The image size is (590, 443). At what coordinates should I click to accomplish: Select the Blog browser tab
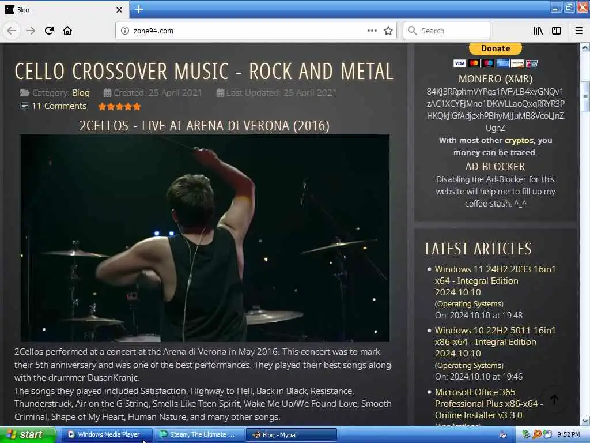coord(65,10)
